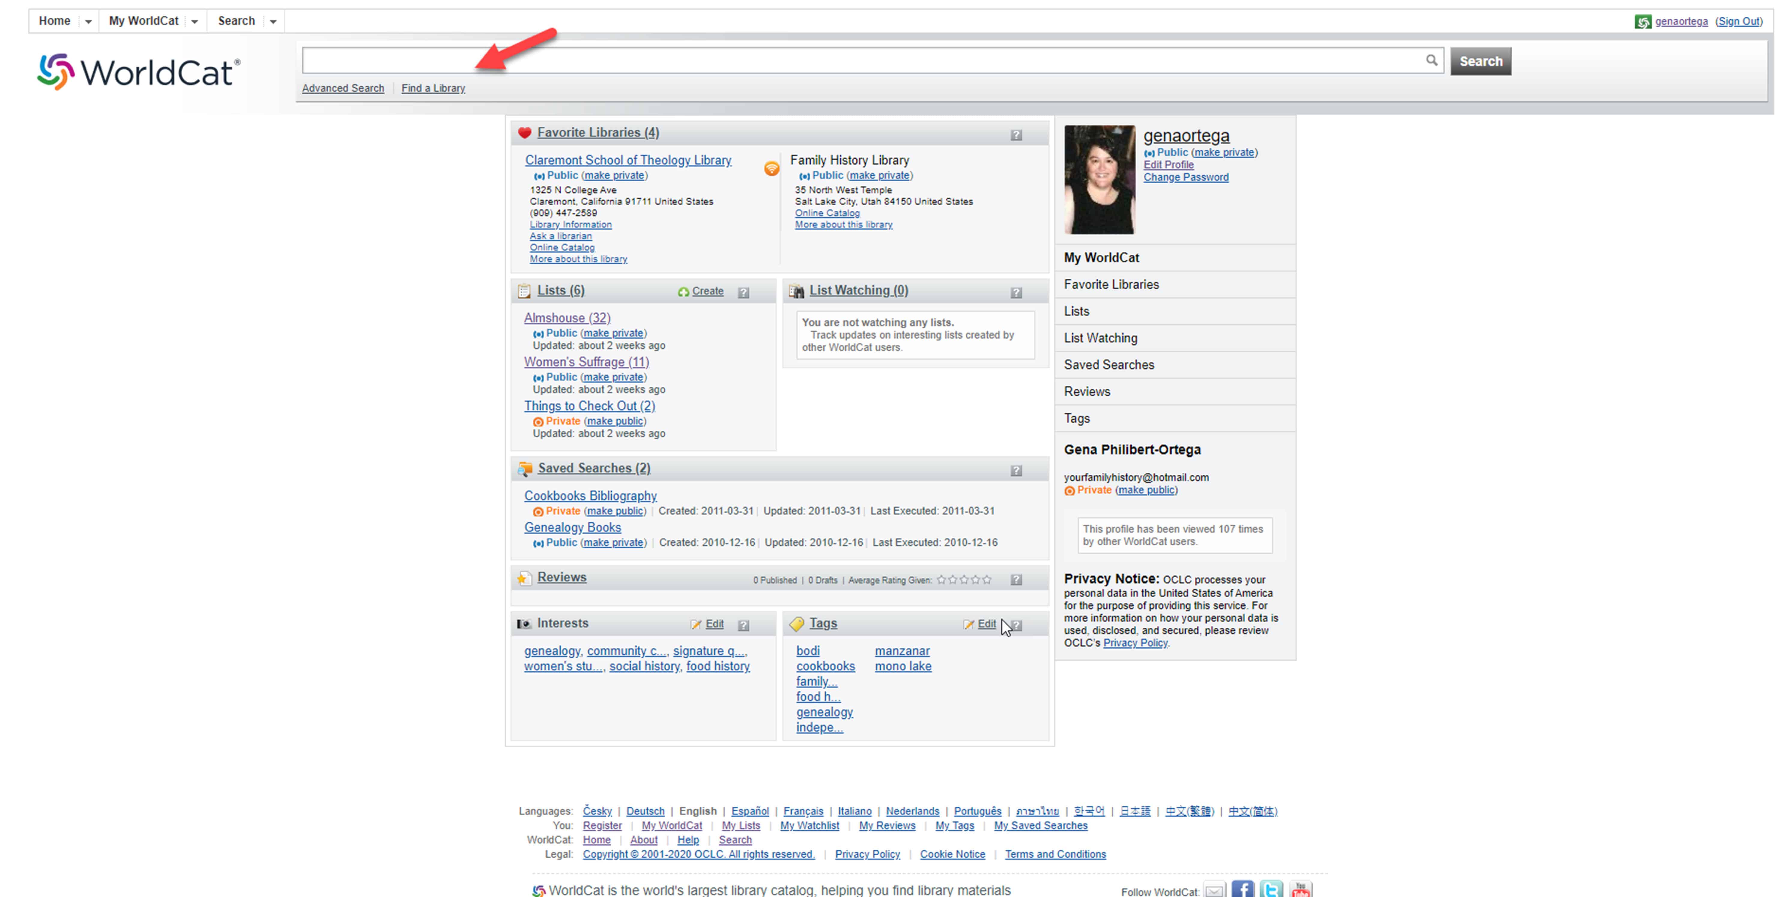Open the Find a Library link
This screenshot has width=1776, height=897.
click(x=433, y=88)
